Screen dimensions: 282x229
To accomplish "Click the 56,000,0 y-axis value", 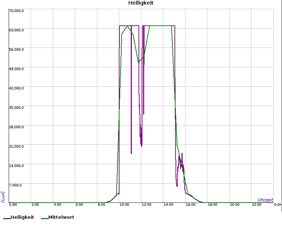I will 16,50.
